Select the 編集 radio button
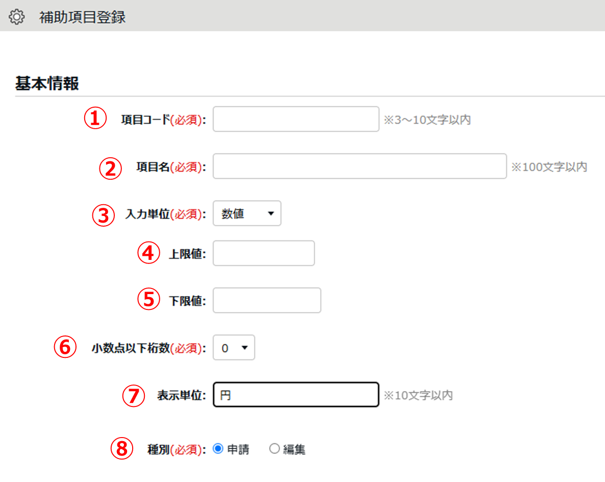 [x=274, y=448]
